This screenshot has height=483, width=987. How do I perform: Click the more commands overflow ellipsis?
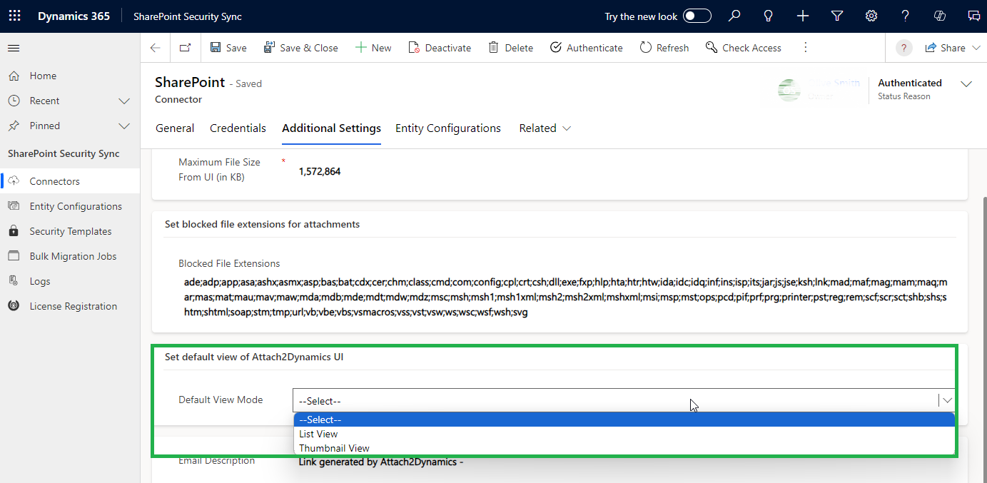click(x=806, y=48)
